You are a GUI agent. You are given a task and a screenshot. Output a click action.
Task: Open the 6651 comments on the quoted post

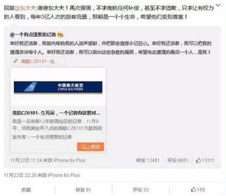coord(178,160)
